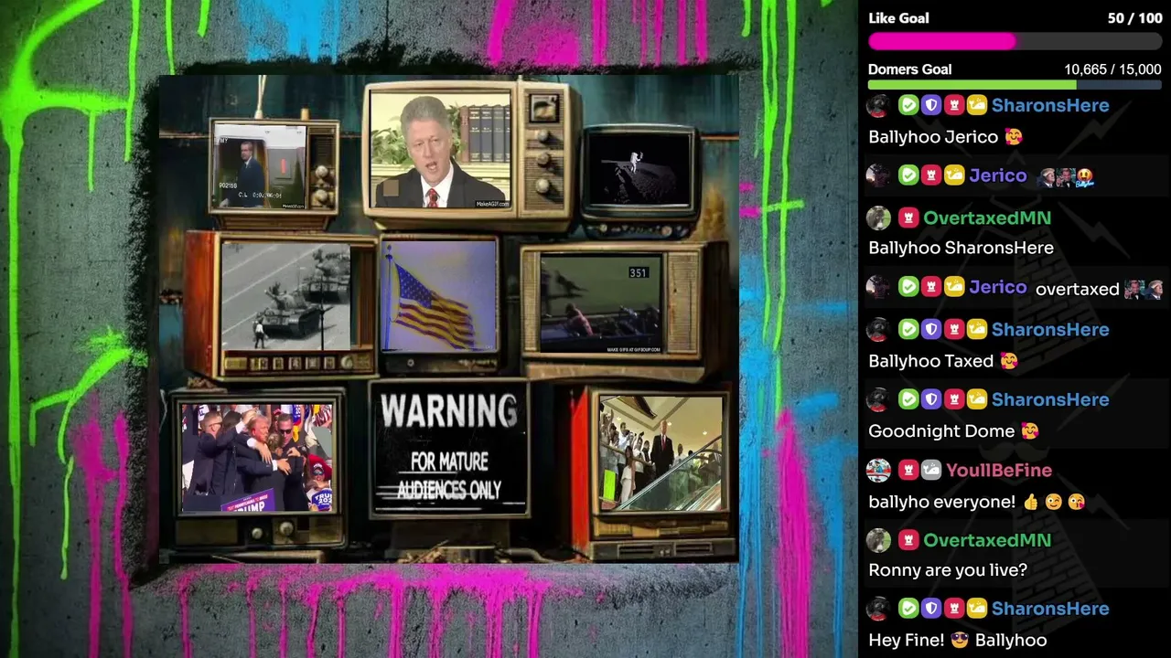Open OvertaxedMN's avatar above 'Ballyhoo SharonsHere'
Image resolution: width=1171 pixels, height=658 pixels.
tap(878, 218)
